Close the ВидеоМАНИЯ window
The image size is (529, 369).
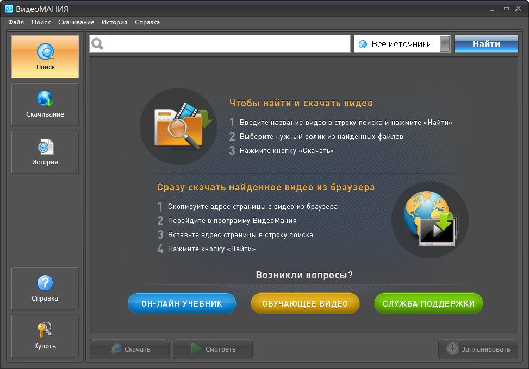click(x=519, y=9)
